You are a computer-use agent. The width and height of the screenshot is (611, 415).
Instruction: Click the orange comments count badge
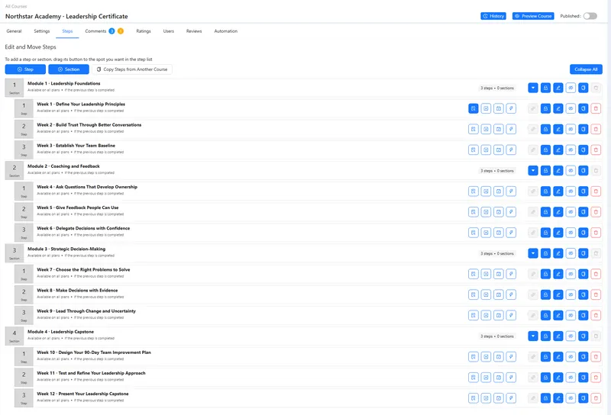pos(121,31)
